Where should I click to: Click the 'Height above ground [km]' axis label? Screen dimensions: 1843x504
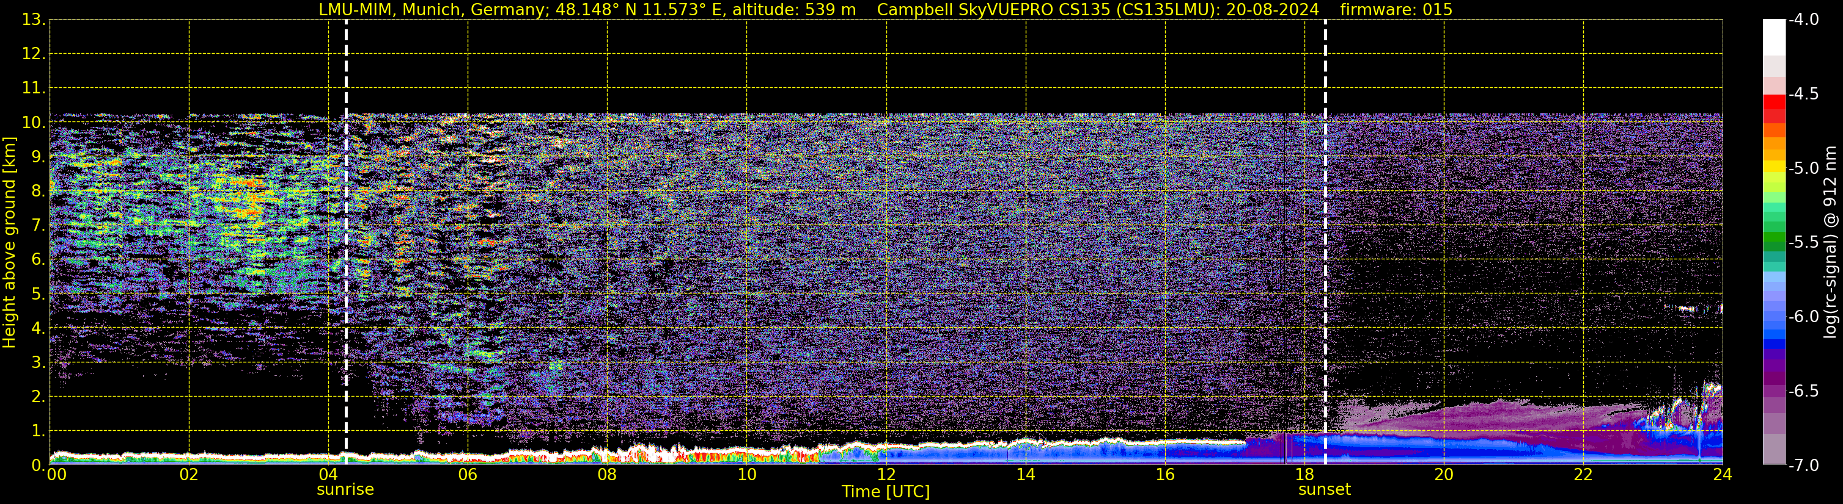pyautogui.click(x=9, y=243)
